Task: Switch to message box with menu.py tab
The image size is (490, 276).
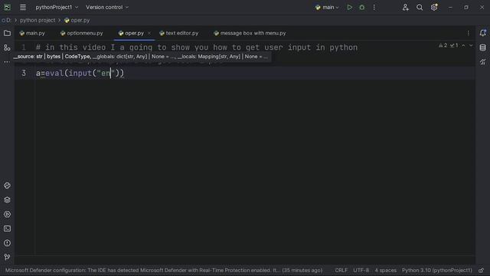Action: click(x=250, y=33)
